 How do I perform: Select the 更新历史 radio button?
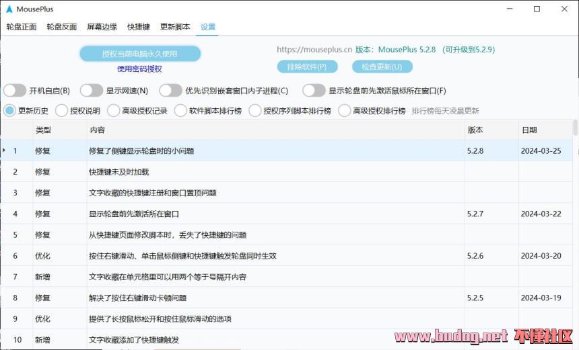(9, 111)
